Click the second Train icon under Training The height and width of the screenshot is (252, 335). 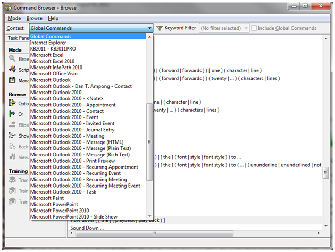(x=12, y=190)
